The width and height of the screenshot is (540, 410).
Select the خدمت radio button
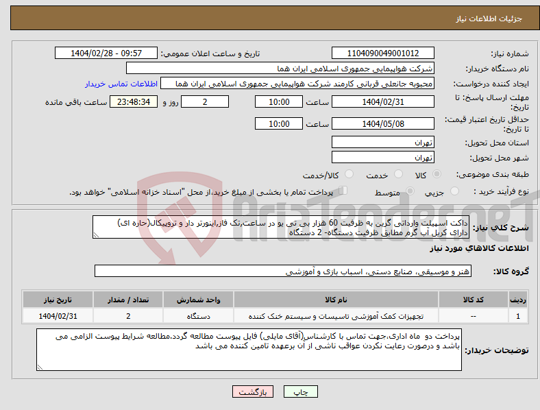pyautogui.click(x=398, y=174)
